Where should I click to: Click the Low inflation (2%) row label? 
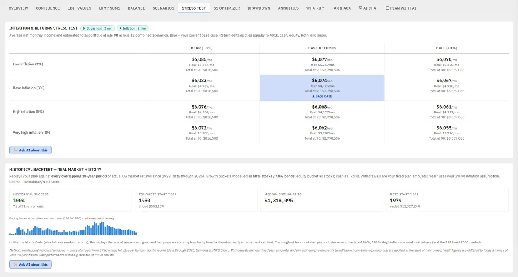[28, 64]
